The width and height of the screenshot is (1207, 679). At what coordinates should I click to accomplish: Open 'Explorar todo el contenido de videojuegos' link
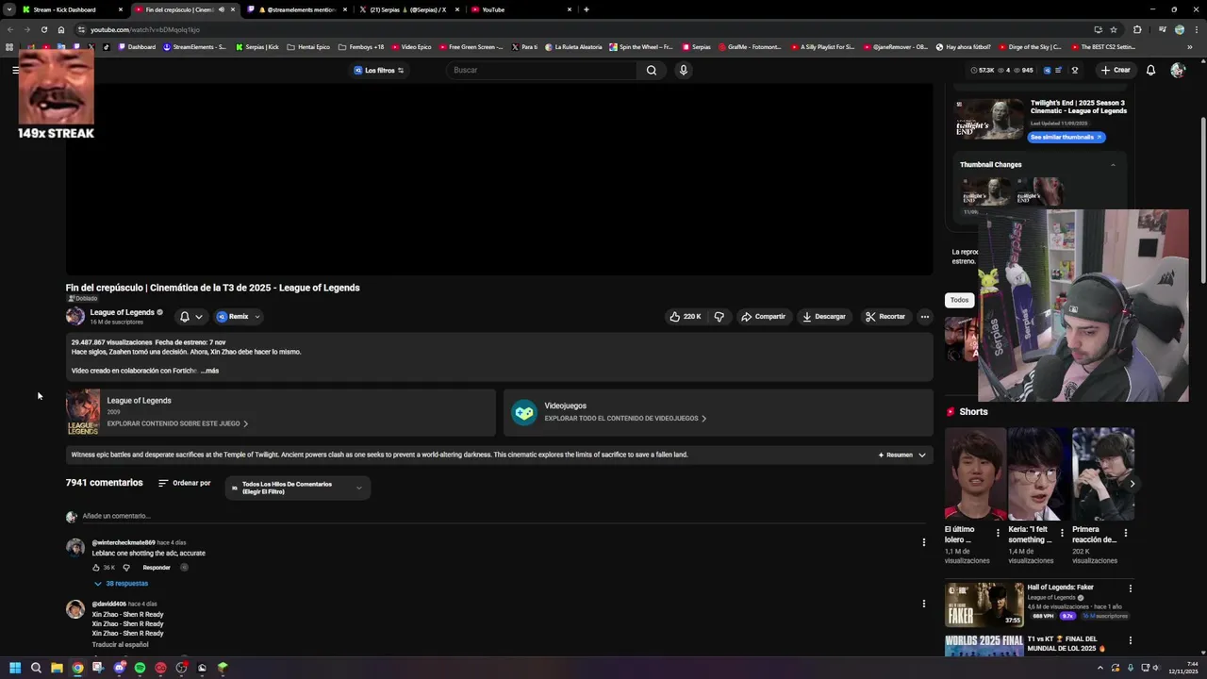point(625,419)
